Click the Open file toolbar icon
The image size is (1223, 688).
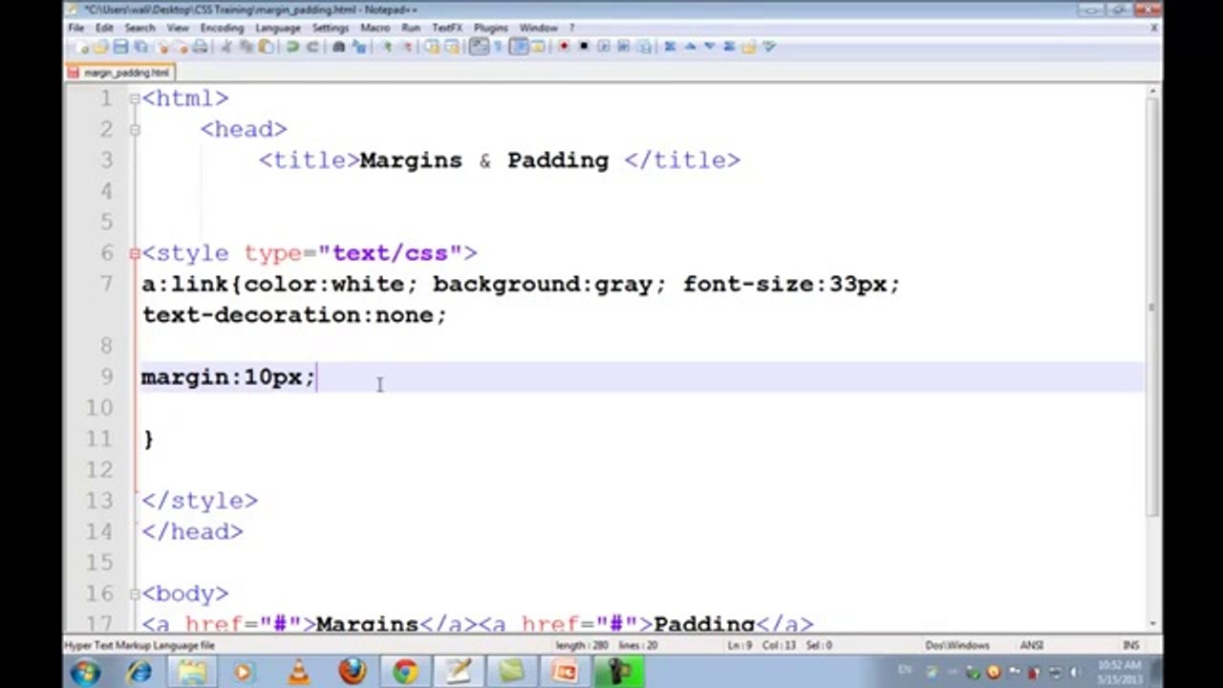(x=100, y=46)
